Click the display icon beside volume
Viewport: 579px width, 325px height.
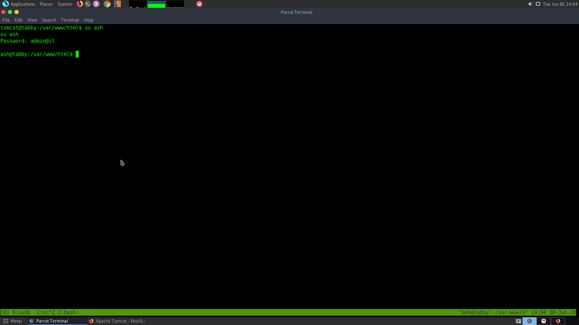point(538,4)
